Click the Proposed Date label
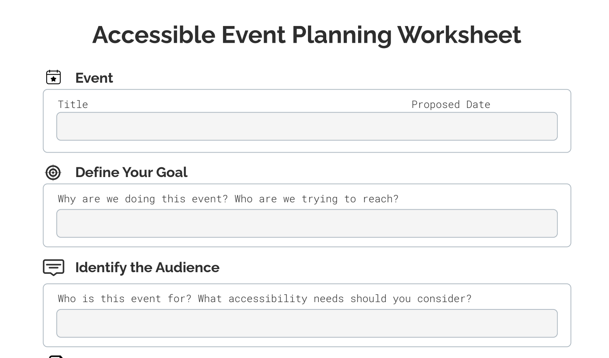The image size is (609, 358). click(451, 104)
